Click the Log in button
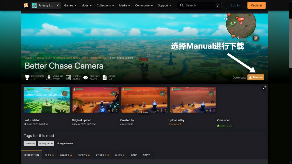This screenshot has height=164, width=292. point(235,5)
